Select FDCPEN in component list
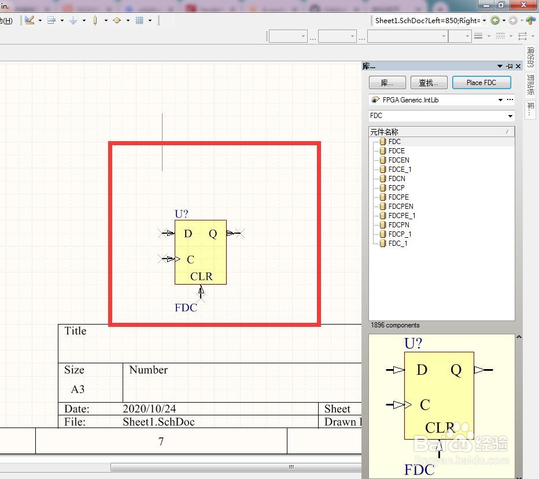The height and width of the screenshot is (479, 539). click(x=401, y=207)
